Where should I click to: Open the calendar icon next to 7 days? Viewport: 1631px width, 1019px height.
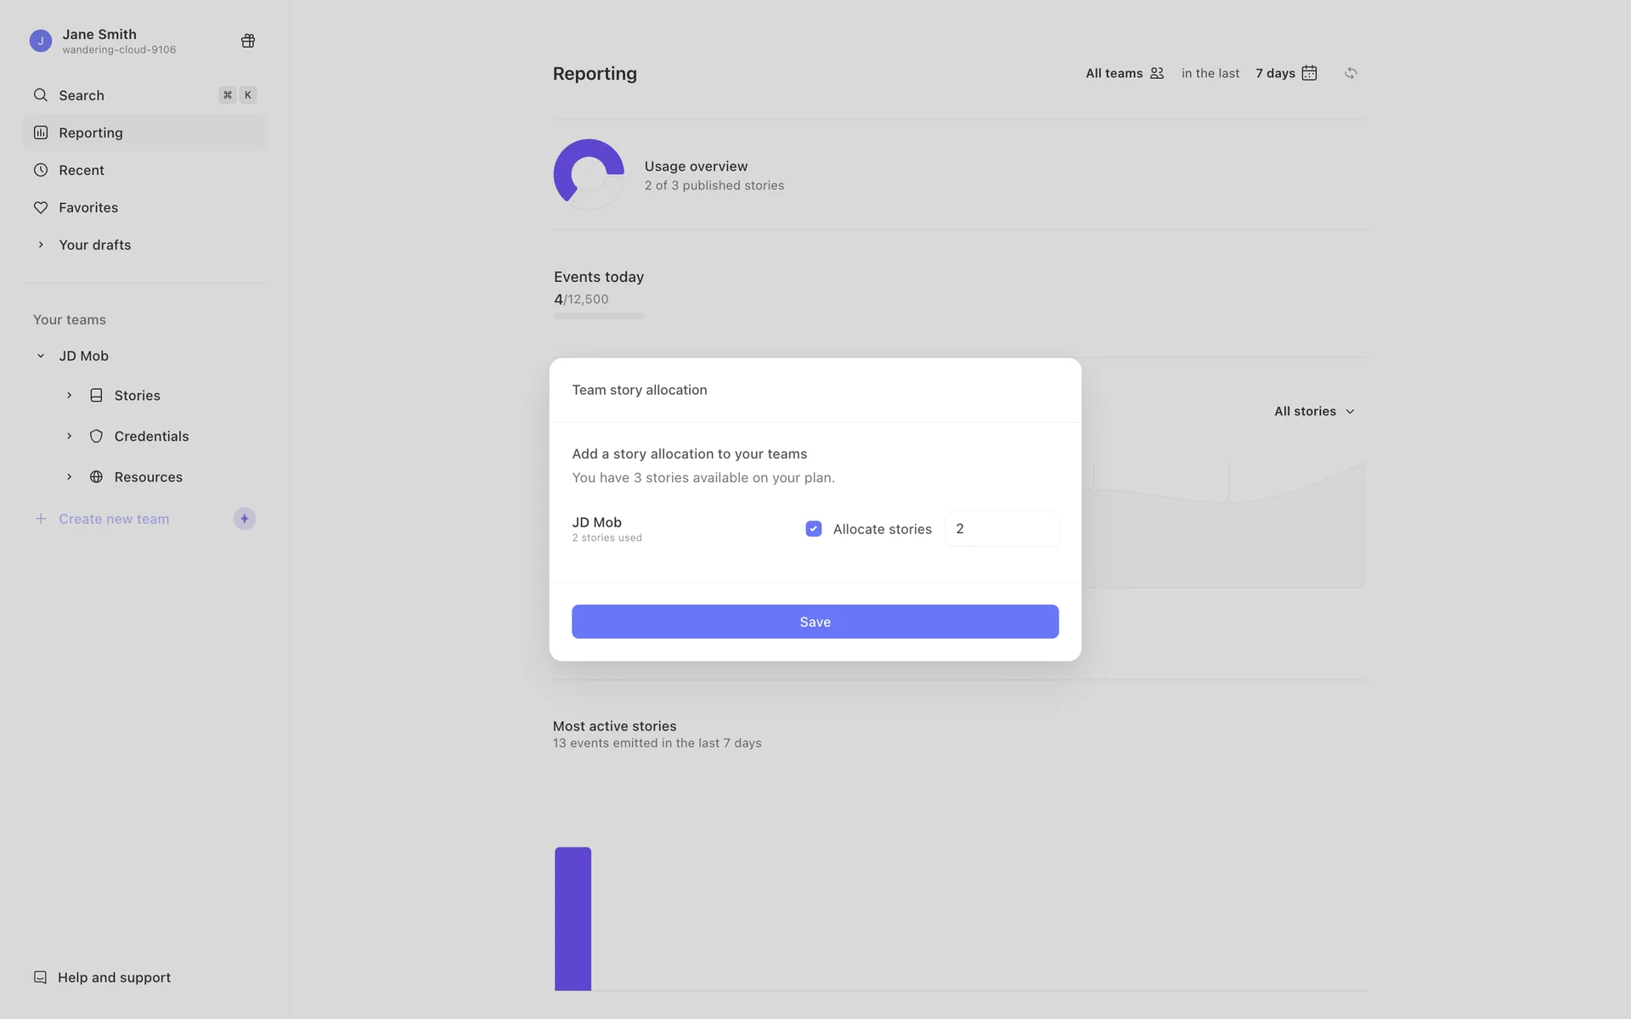(1309, 73)
